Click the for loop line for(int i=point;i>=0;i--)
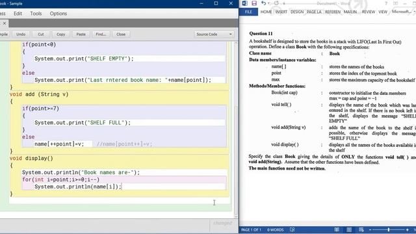 (x=60, y=179)
